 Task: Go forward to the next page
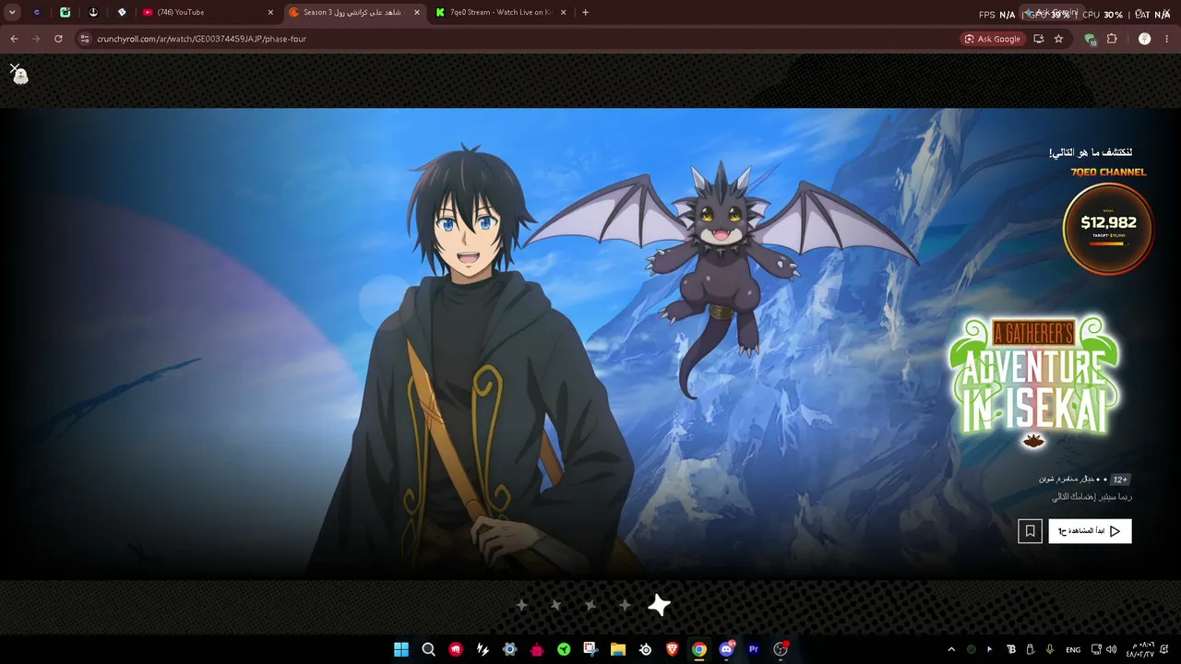coord(36,39)
